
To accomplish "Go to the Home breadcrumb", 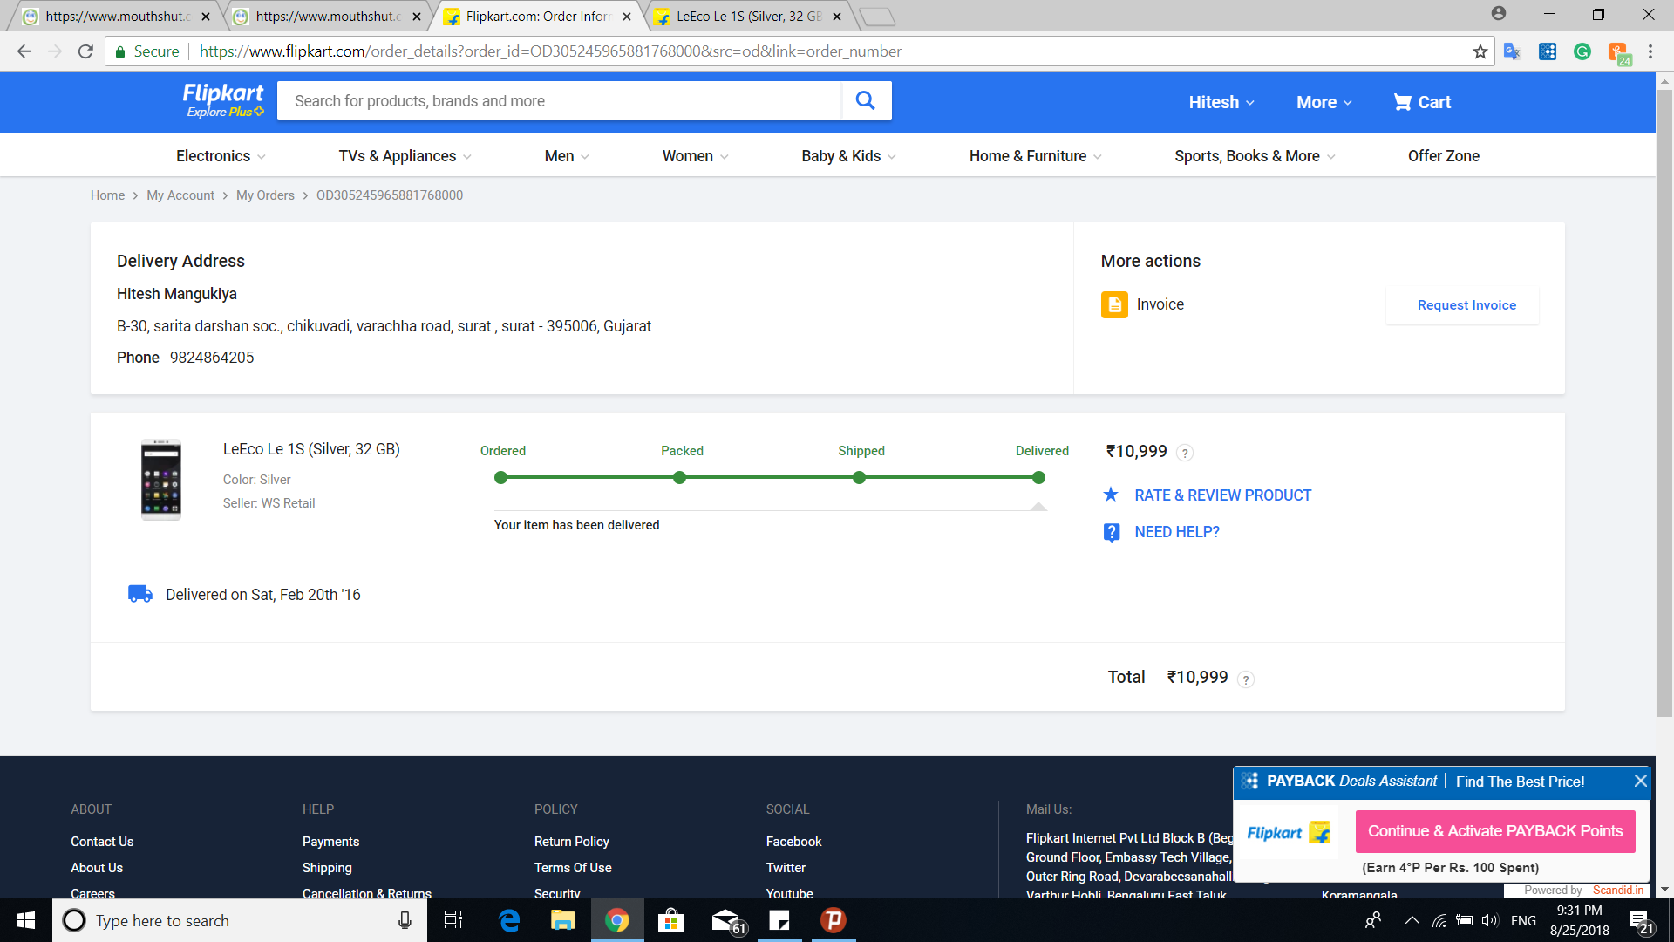I will [x=107, y=195].
